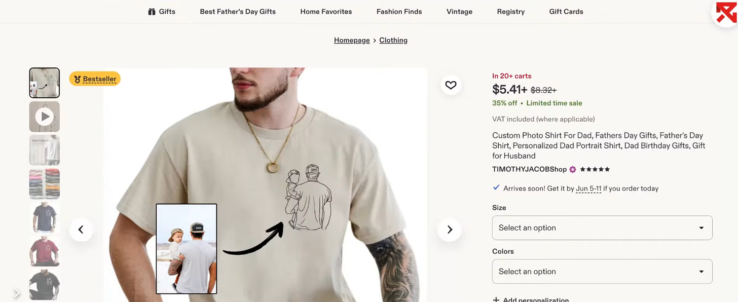
Task: Open Best Father's Day Gifts menu
Action: pos(238,11)
